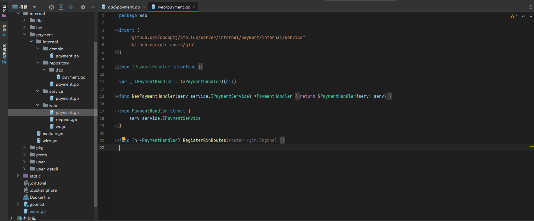Image resolution: width=534 pixels, height=221 pixels.
Task: Close the web\payment.go tab
Action: (x=194, y=7)
